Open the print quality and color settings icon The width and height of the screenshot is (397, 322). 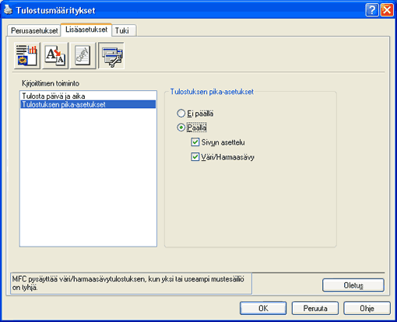[27, 55]
